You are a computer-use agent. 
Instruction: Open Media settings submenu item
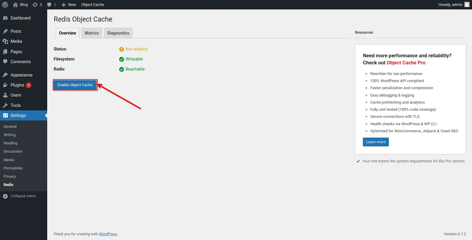9,160
